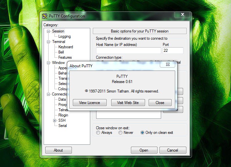Select SSH category

[62, 120]
